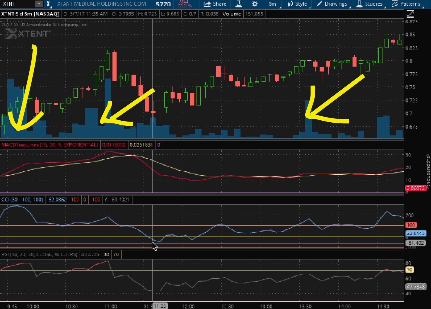This screenshot has width=431, height=309.
Task: Open the Drawings menu
Action: [332, 4]
